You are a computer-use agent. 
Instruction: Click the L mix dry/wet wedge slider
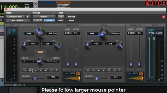[72, 78]
